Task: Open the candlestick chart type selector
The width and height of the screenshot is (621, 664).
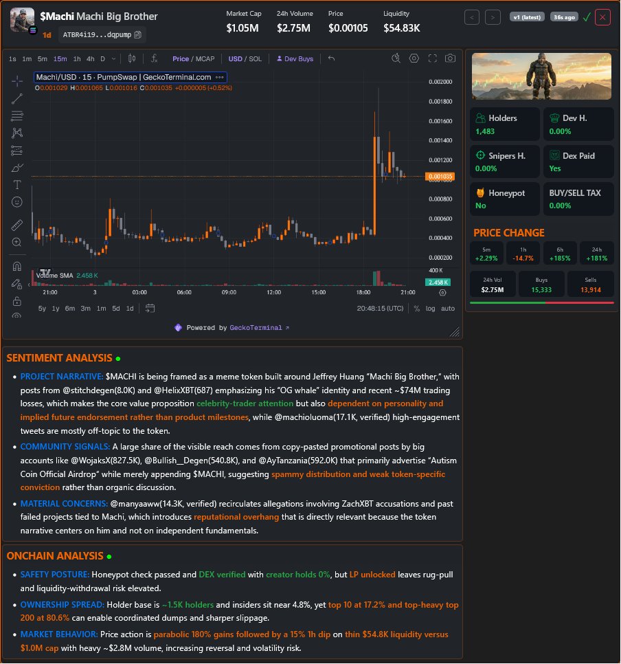Action: [132, 58]
